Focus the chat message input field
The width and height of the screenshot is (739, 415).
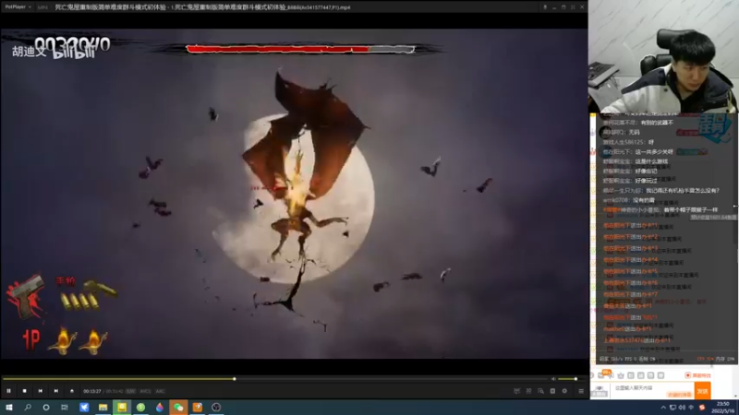tap(651, 390)
